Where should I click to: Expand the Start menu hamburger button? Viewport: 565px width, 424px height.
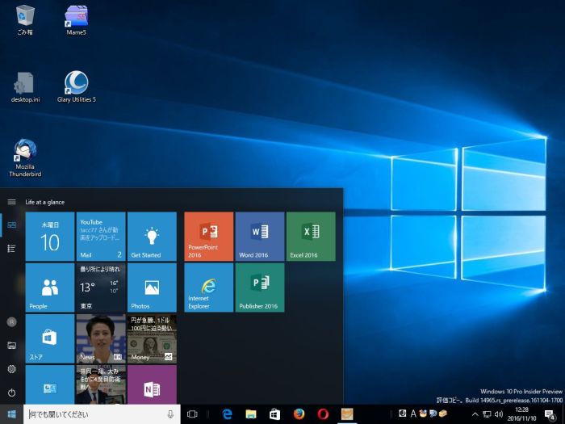click(11, 202)
